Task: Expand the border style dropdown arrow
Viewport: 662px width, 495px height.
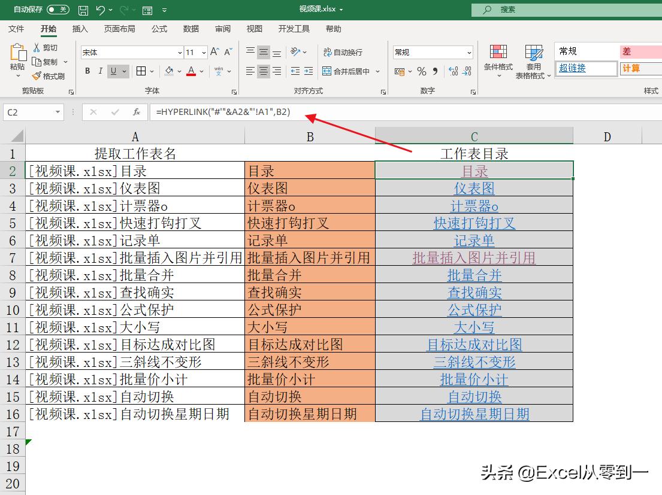Action: (x=150, y=71)
